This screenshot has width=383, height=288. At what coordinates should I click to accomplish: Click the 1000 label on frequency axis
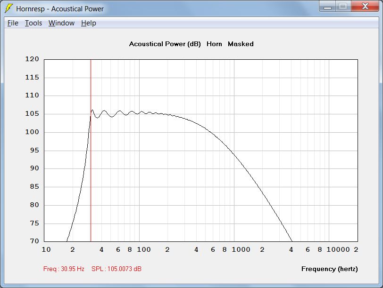click(241, 249)
